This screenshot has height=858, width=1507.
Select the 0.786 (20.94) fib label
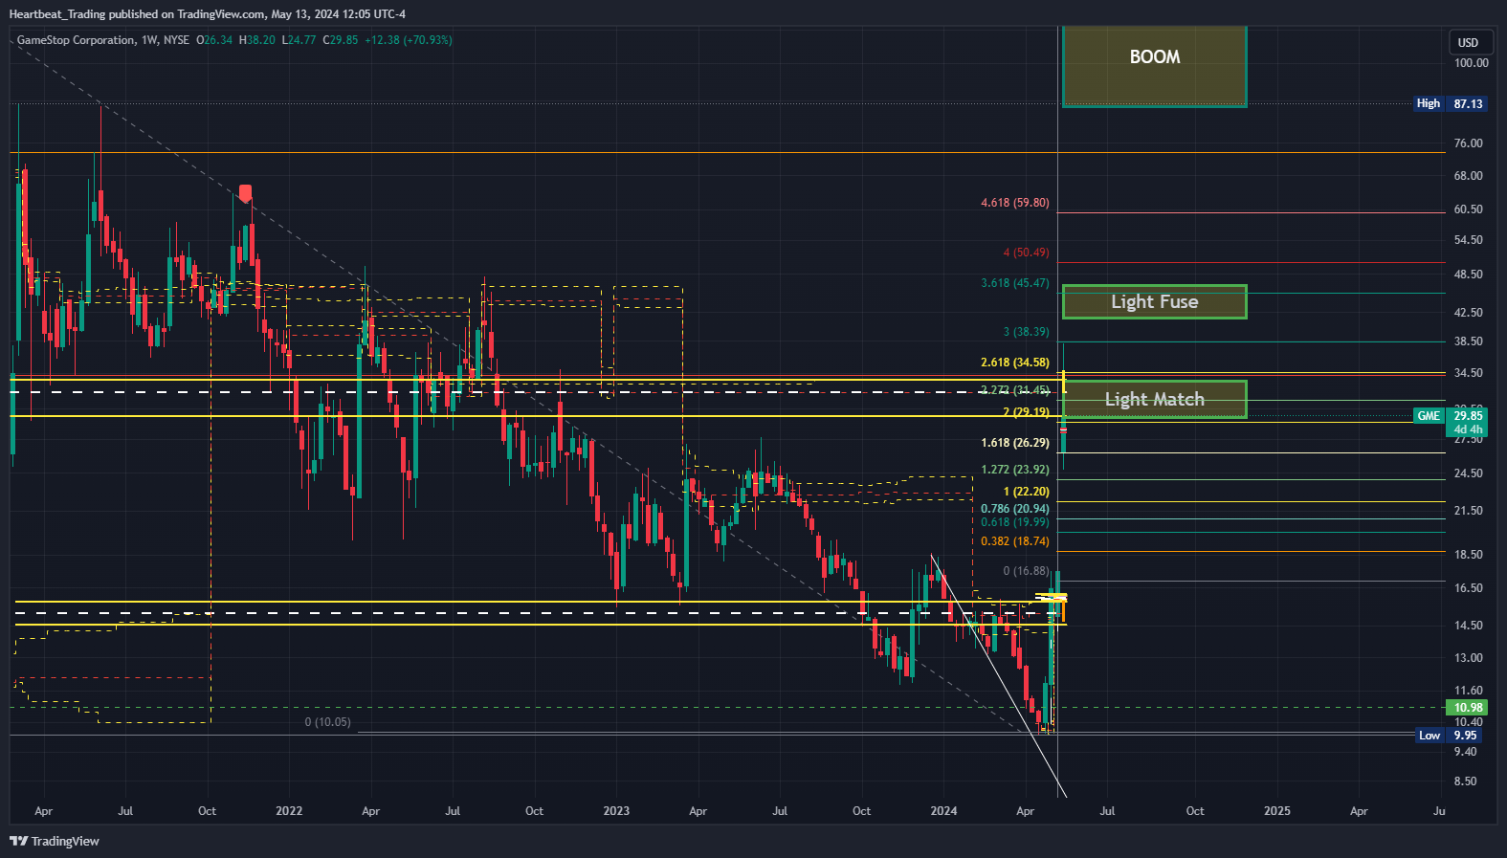(1014, 509)
